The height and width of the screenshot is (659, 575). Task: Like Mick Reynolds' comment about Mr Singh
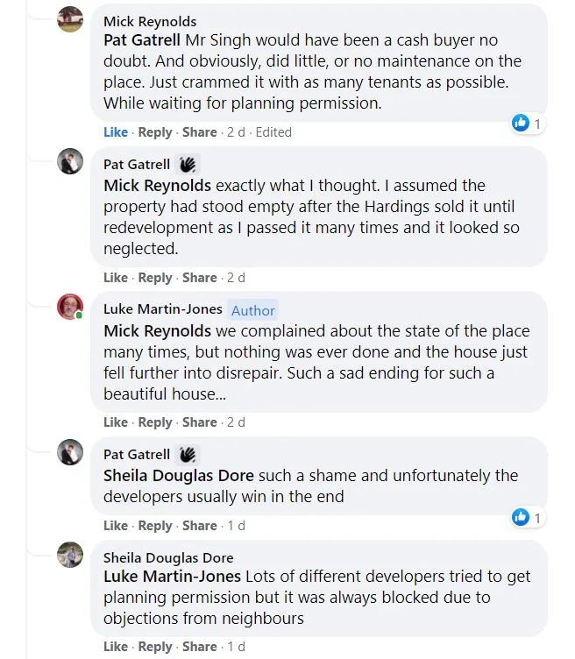(116, 132)
